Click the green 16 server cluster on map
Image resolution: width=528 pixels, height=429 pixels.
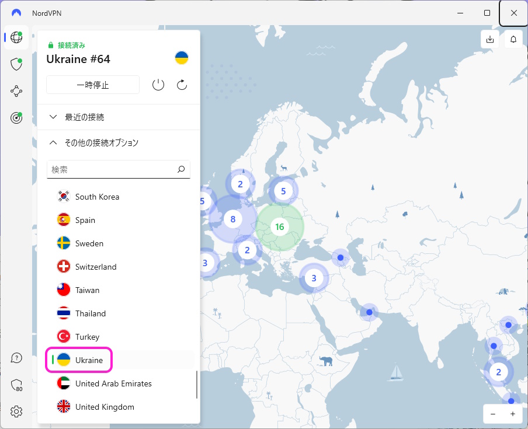click(280, 227)
